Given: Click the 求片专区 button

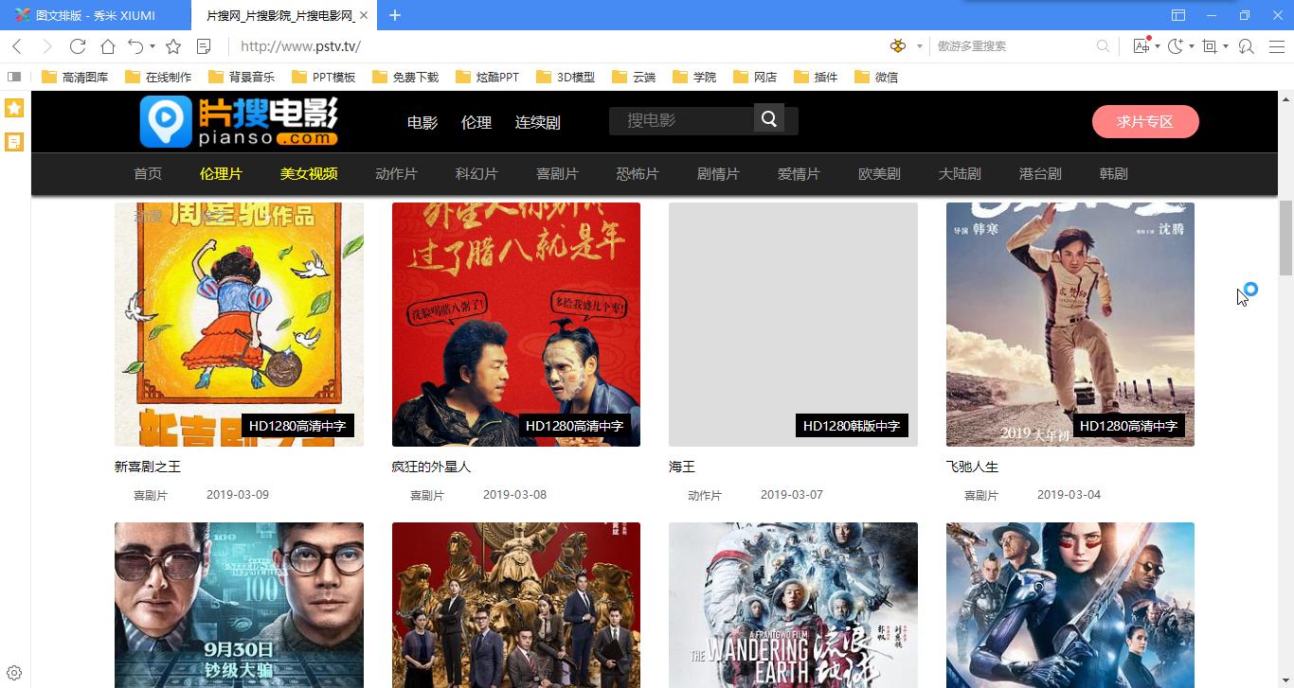Looking at the screenshot, I should (x=1145, y=121).
